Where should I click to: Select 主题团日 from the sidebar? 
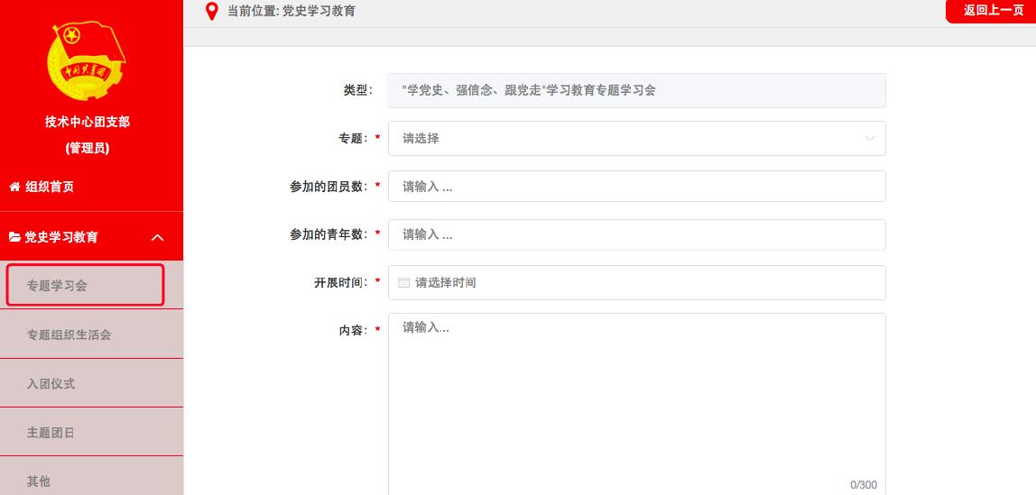51,433
